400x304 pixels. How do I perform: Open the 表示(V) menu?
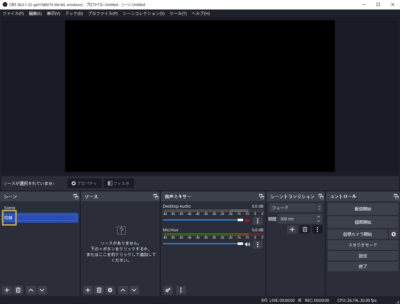click(x=53, y=13)
